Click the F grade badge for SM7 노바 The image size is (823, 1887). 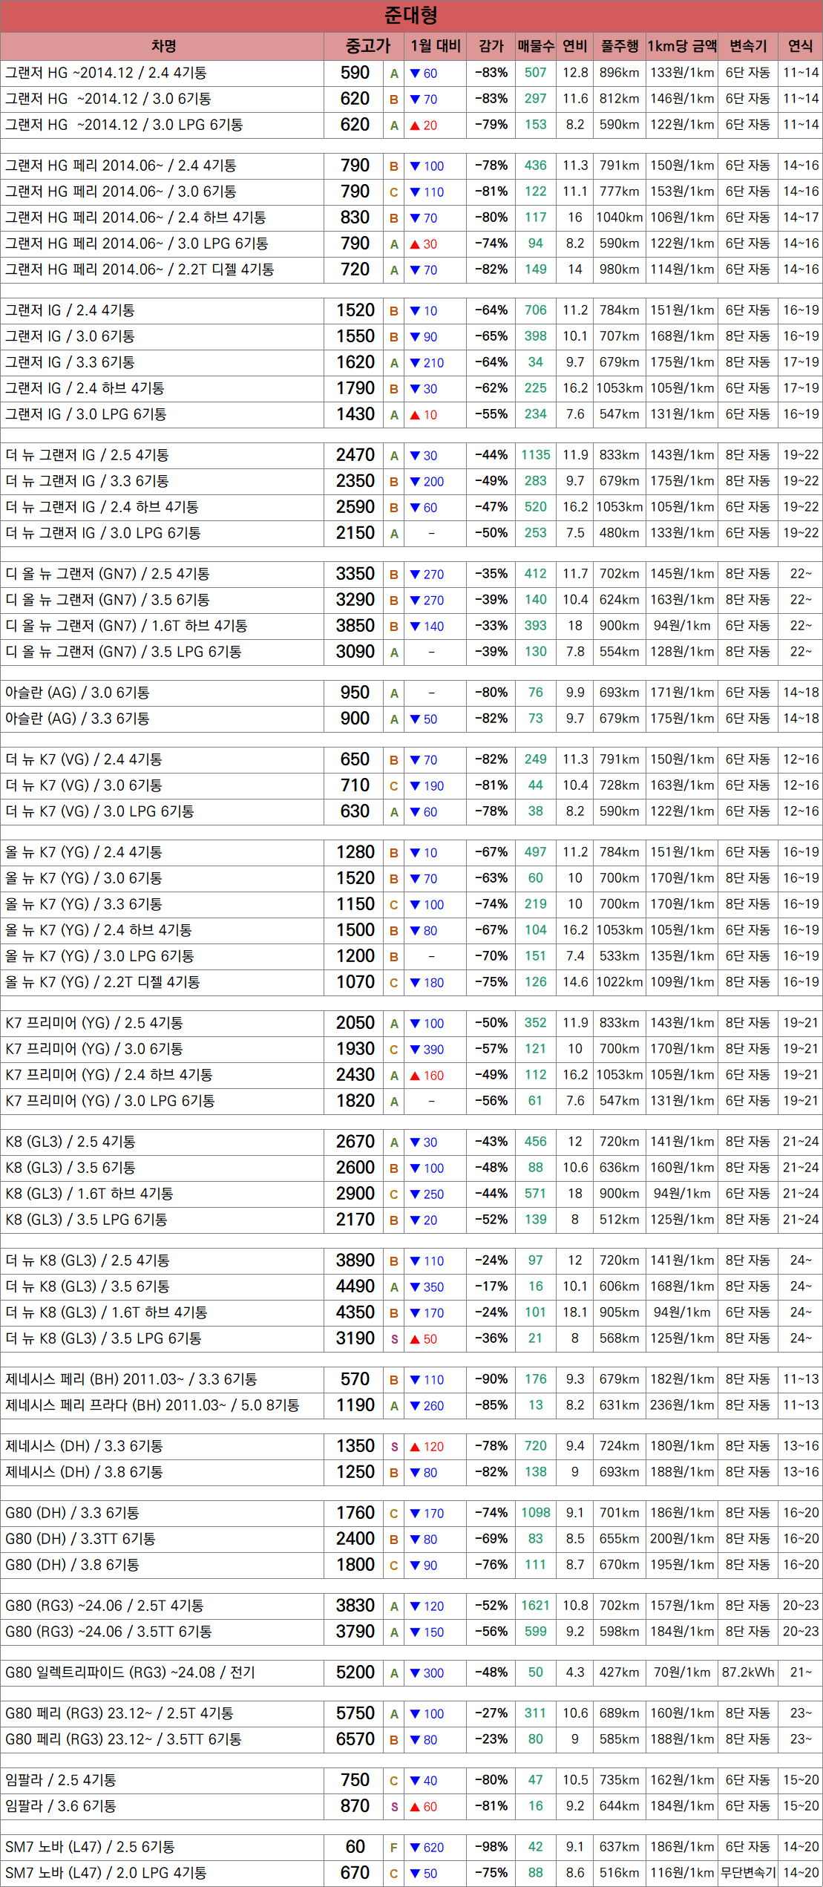pyautogui.click(x=394, y=1848)
